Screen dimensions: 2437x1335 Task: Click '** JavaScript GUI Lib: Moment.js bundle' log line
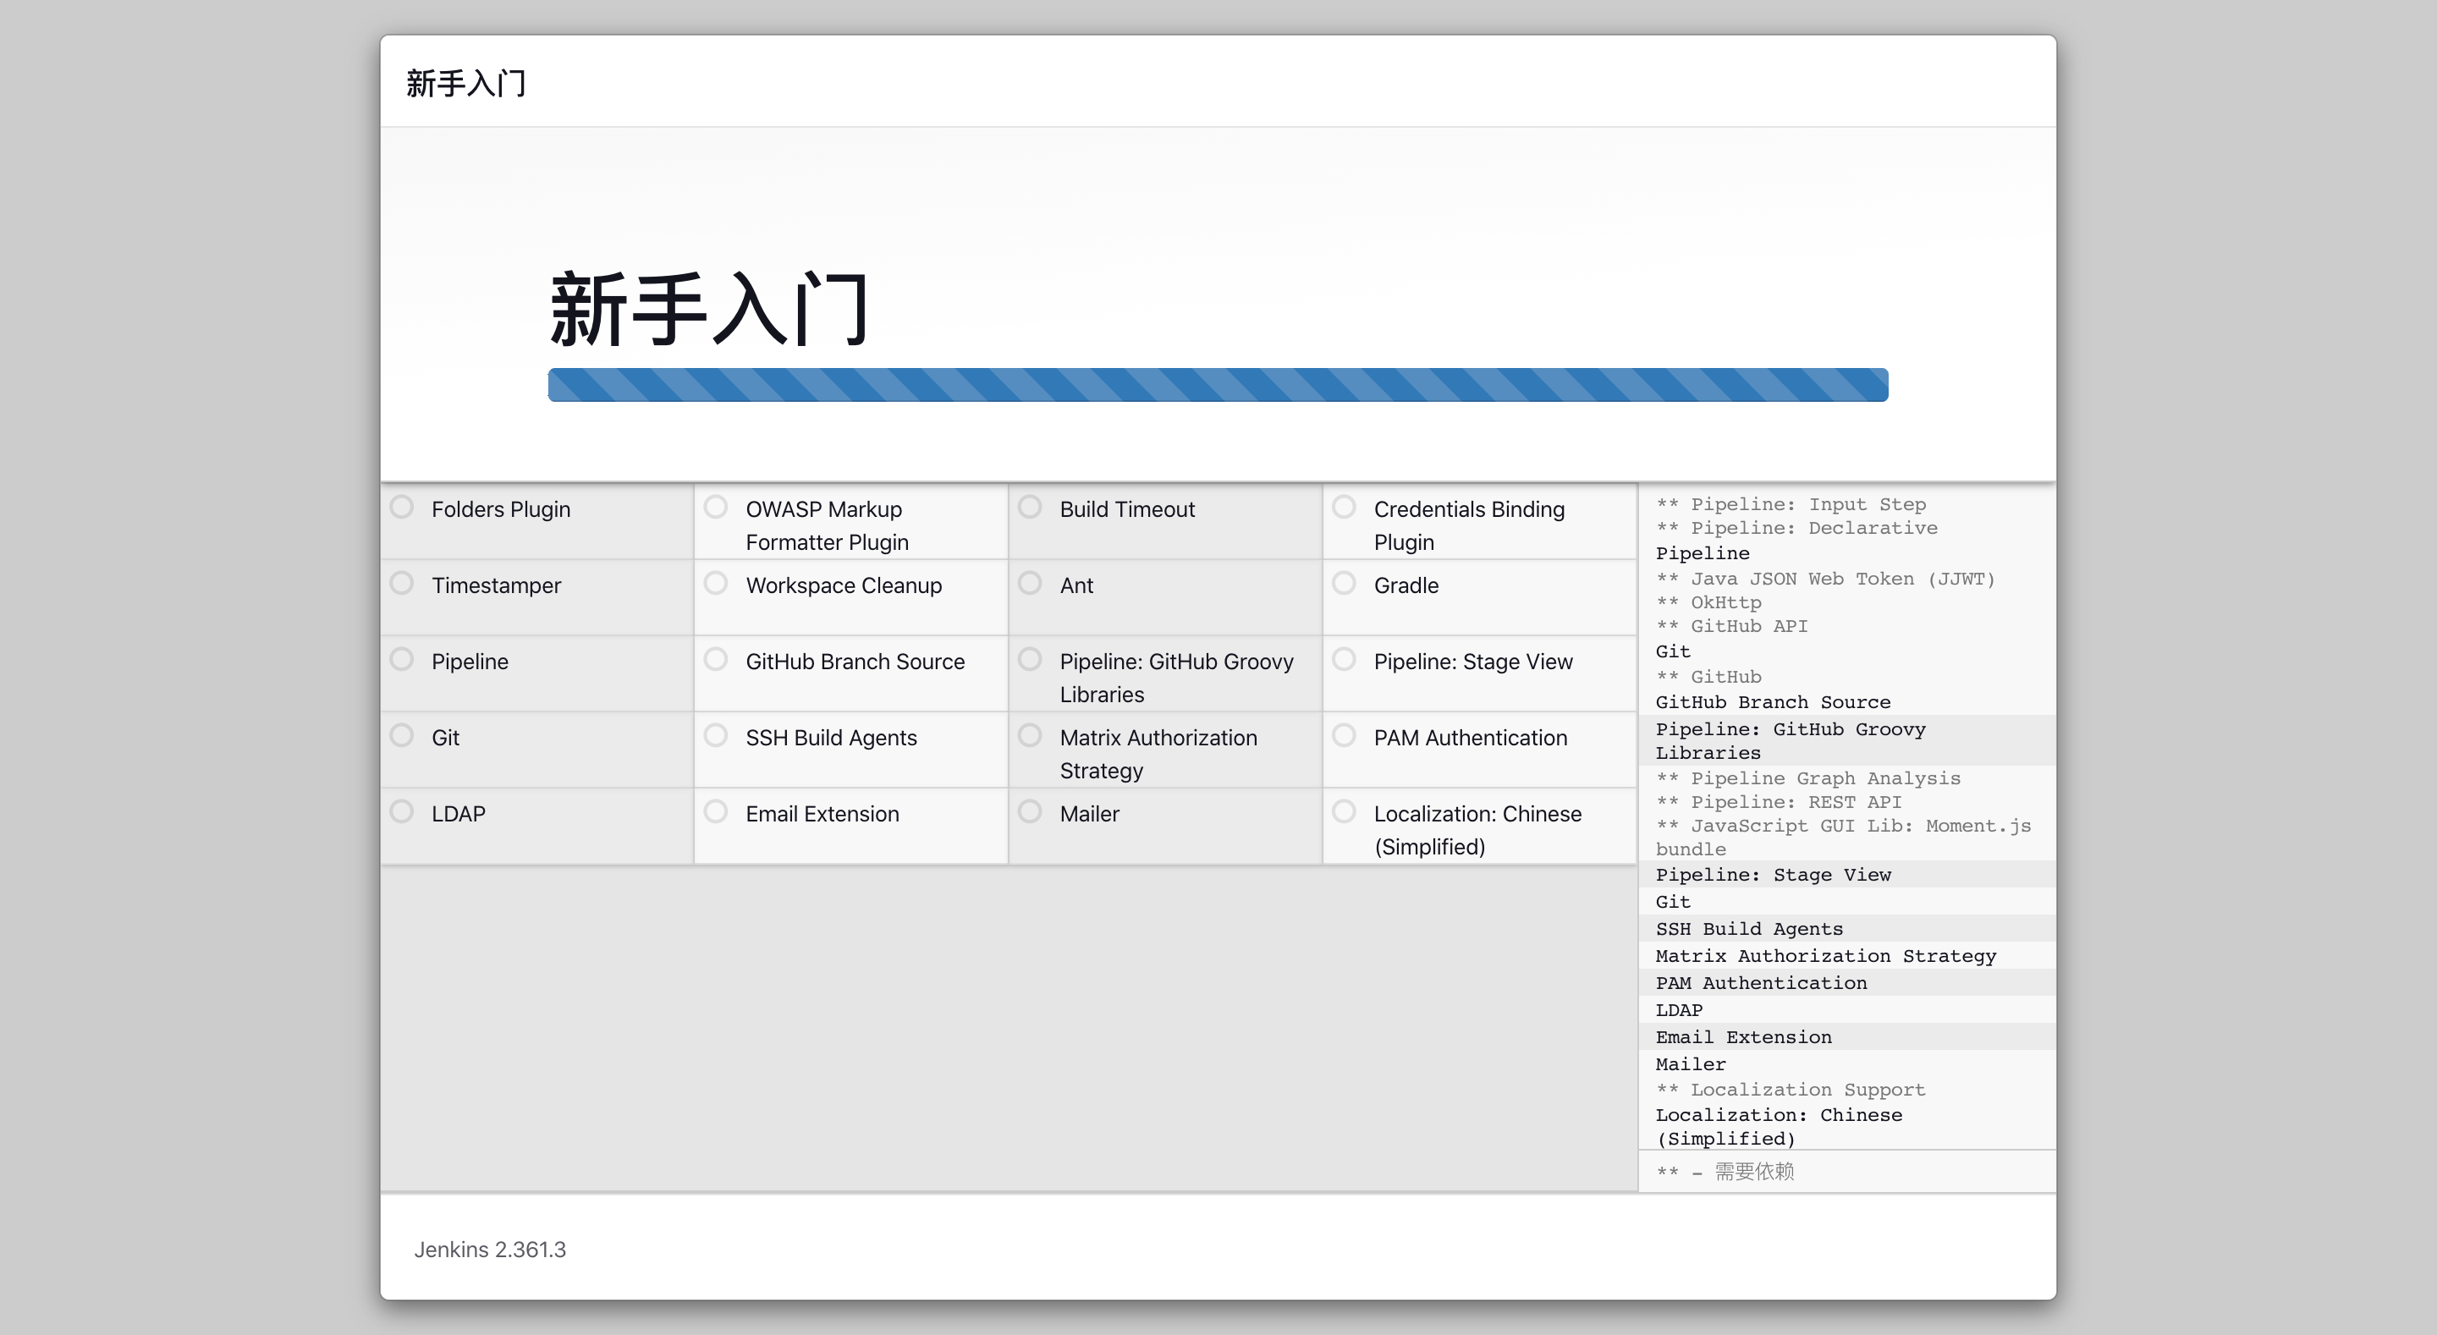tap(1844, 838)
